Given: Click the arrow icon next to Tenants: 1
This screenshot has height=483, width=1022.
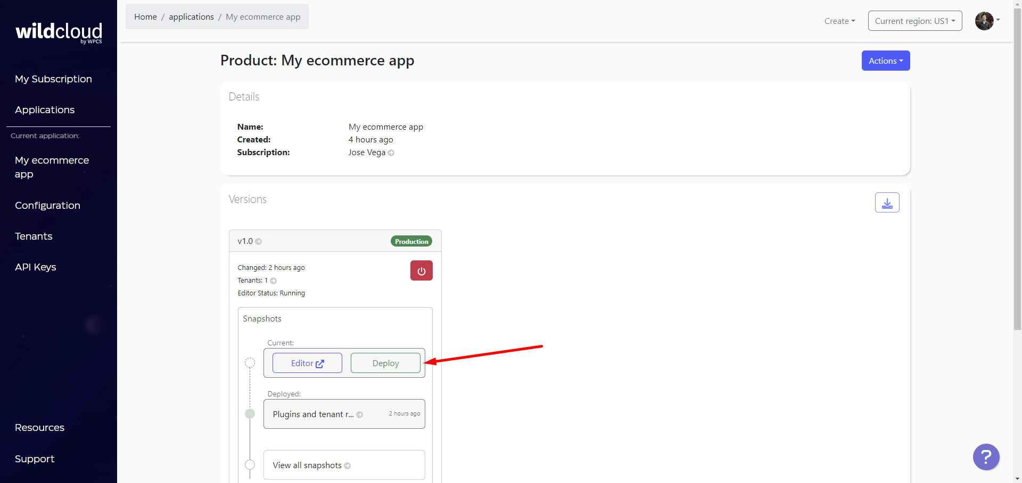Looking at the screenshot, I should tap(273, 281).
